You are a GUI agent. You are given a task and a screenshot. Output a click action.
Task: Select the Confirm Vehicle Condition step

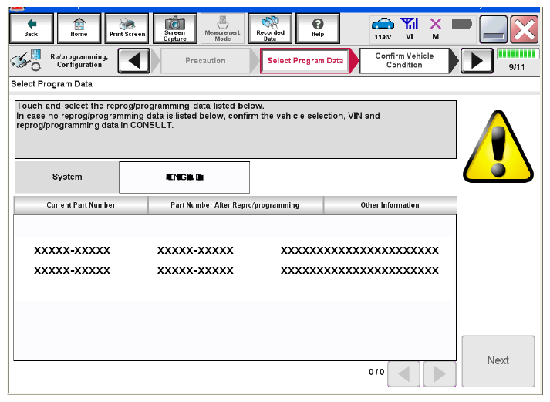point(404,61)
